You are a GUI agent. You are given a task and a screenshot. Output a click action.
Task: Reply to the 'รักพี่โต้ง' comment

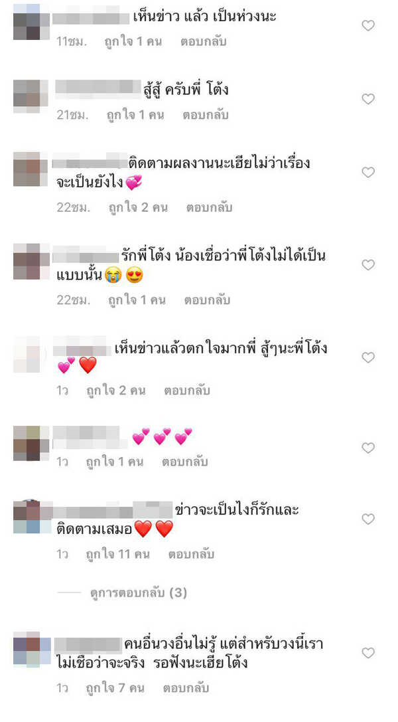pos(207,300)
